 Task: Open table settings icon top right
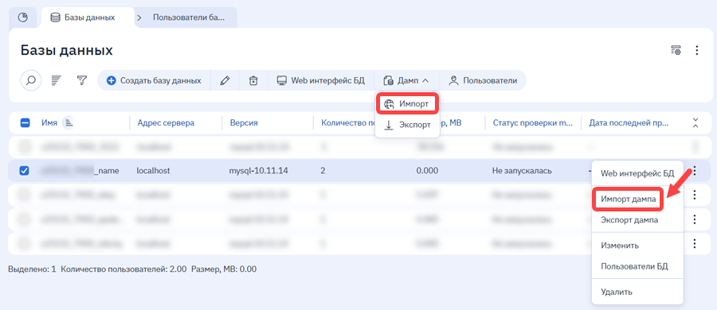coord(676,50)
